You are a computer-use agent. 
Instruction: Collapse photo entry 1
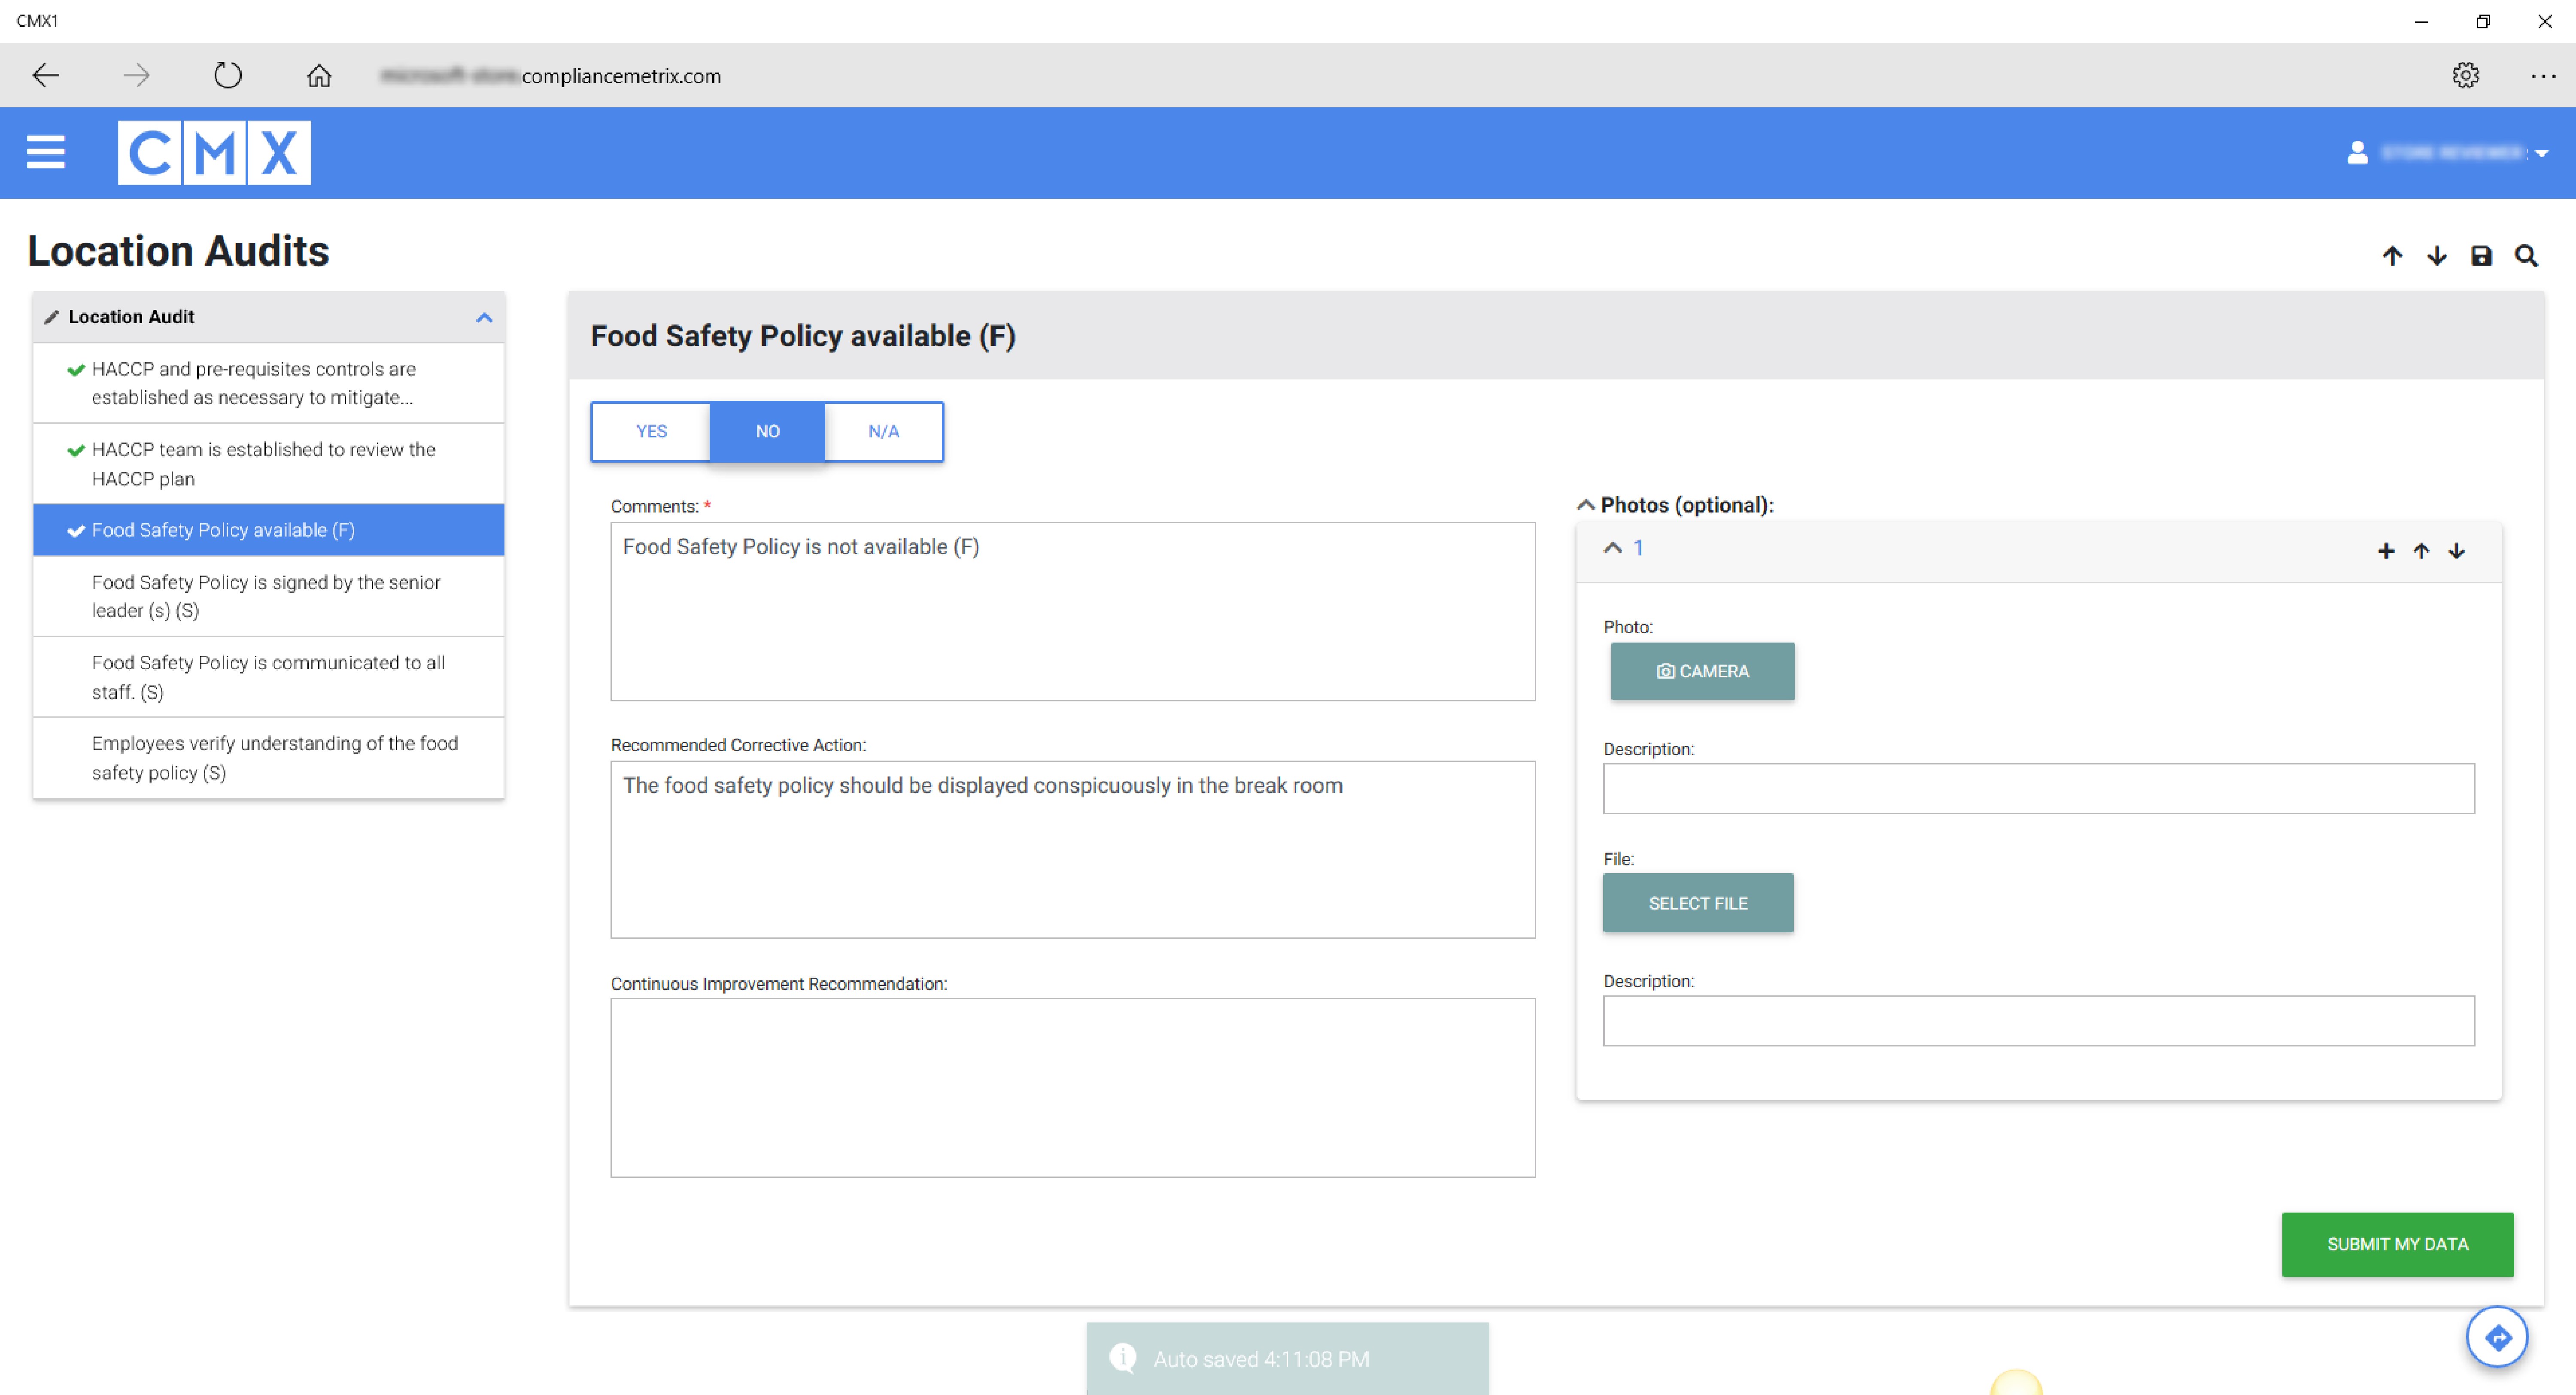click(x=1612, y=548)
